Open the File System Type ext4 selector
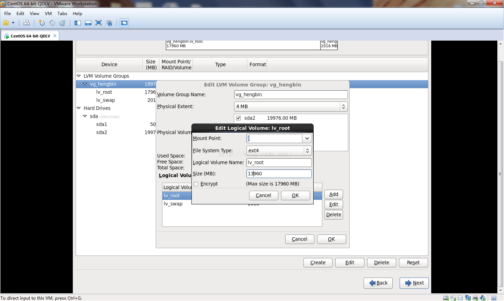The width and height of the screenshot is (504, 301). pyautogui.click(x=279, y=150)
